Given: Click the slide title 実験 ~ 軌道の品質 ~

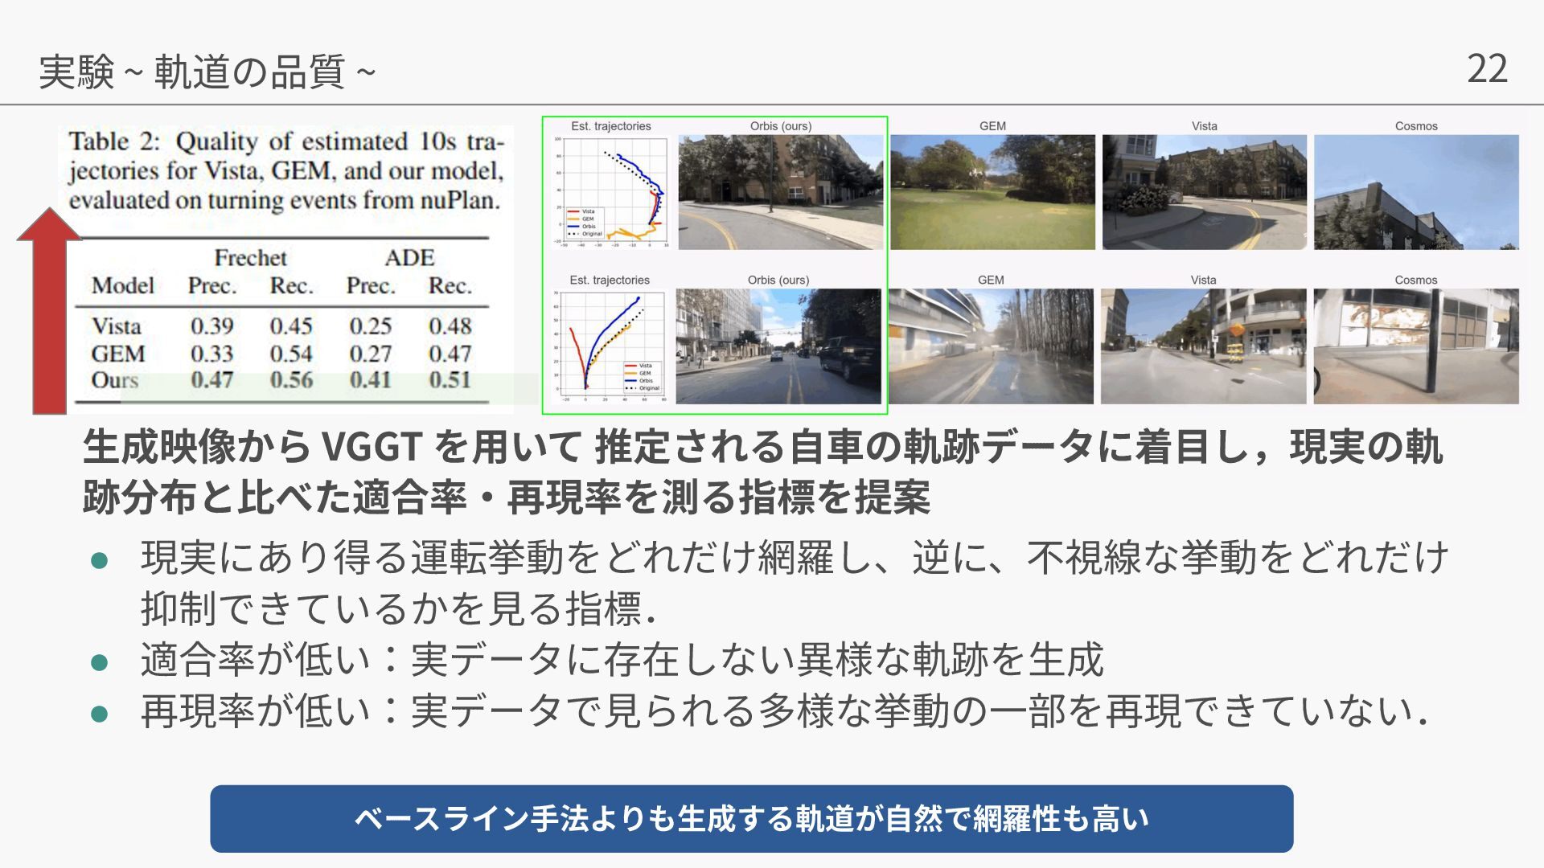Looking at the screenshot, I should pyautogui.click(x=207, y=72).
